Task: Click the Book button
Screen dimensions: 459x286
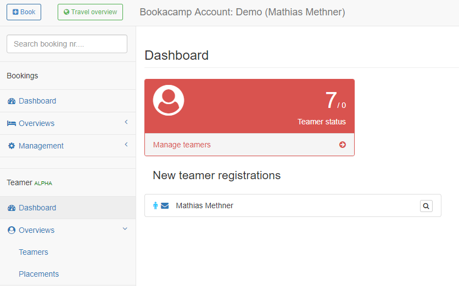Action: point(24,12)
